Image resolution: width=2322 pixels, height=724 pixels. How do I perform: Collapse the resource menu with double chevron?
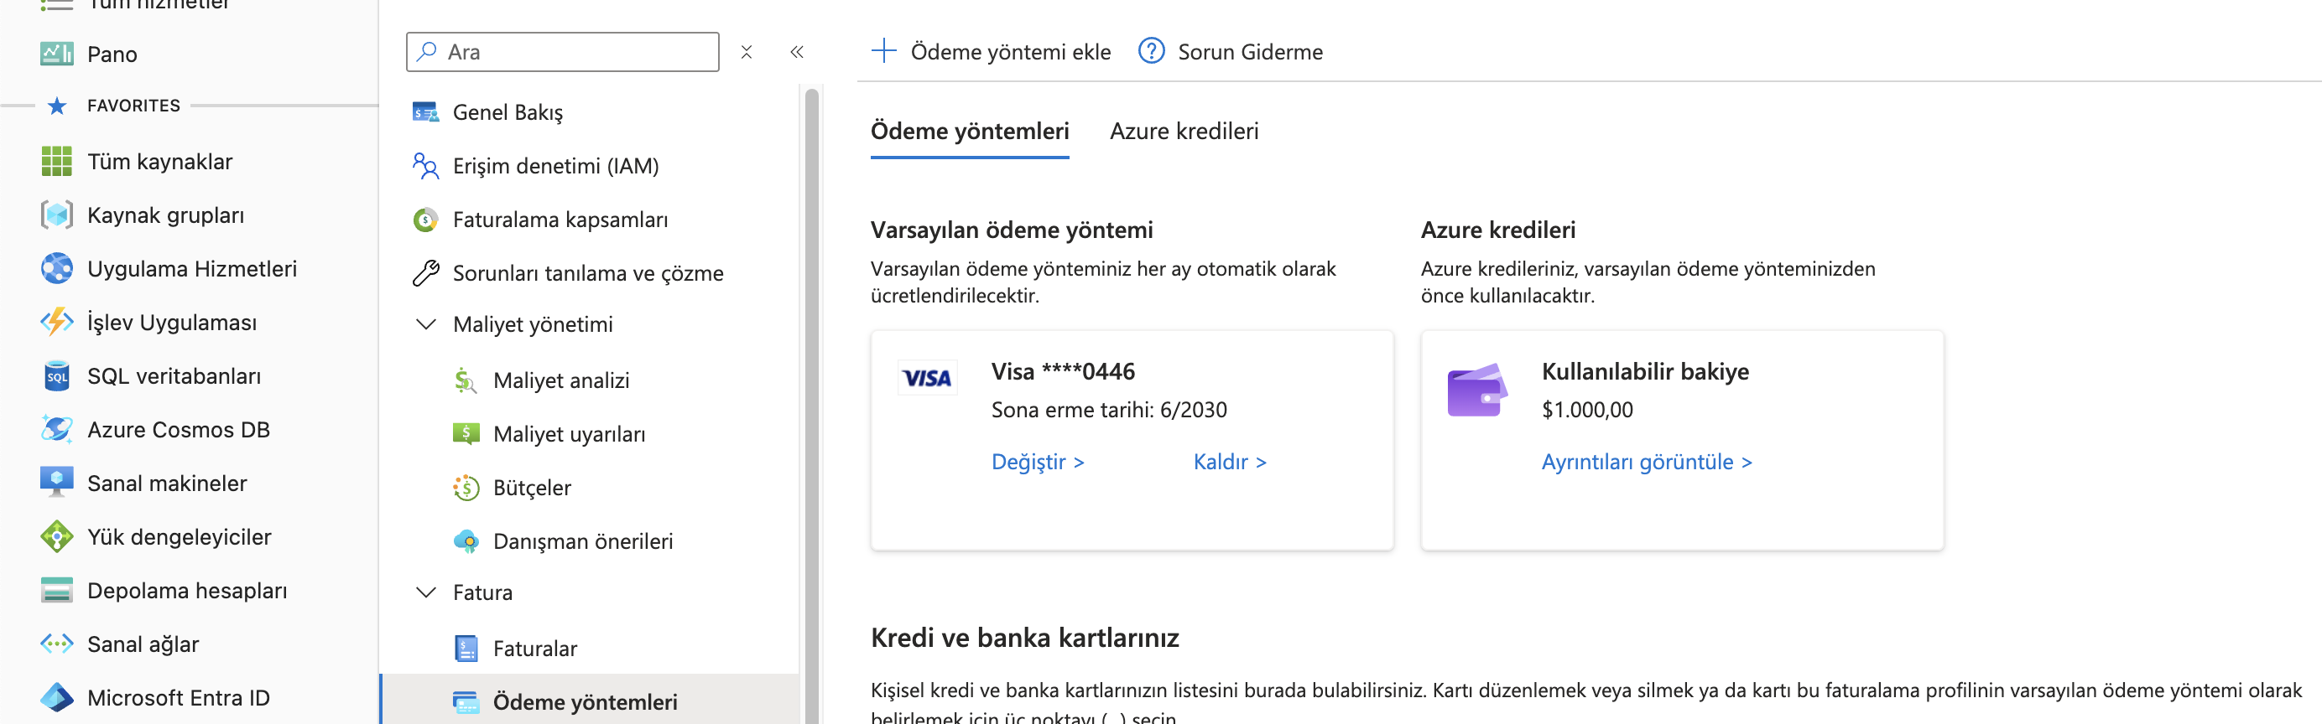797,52
